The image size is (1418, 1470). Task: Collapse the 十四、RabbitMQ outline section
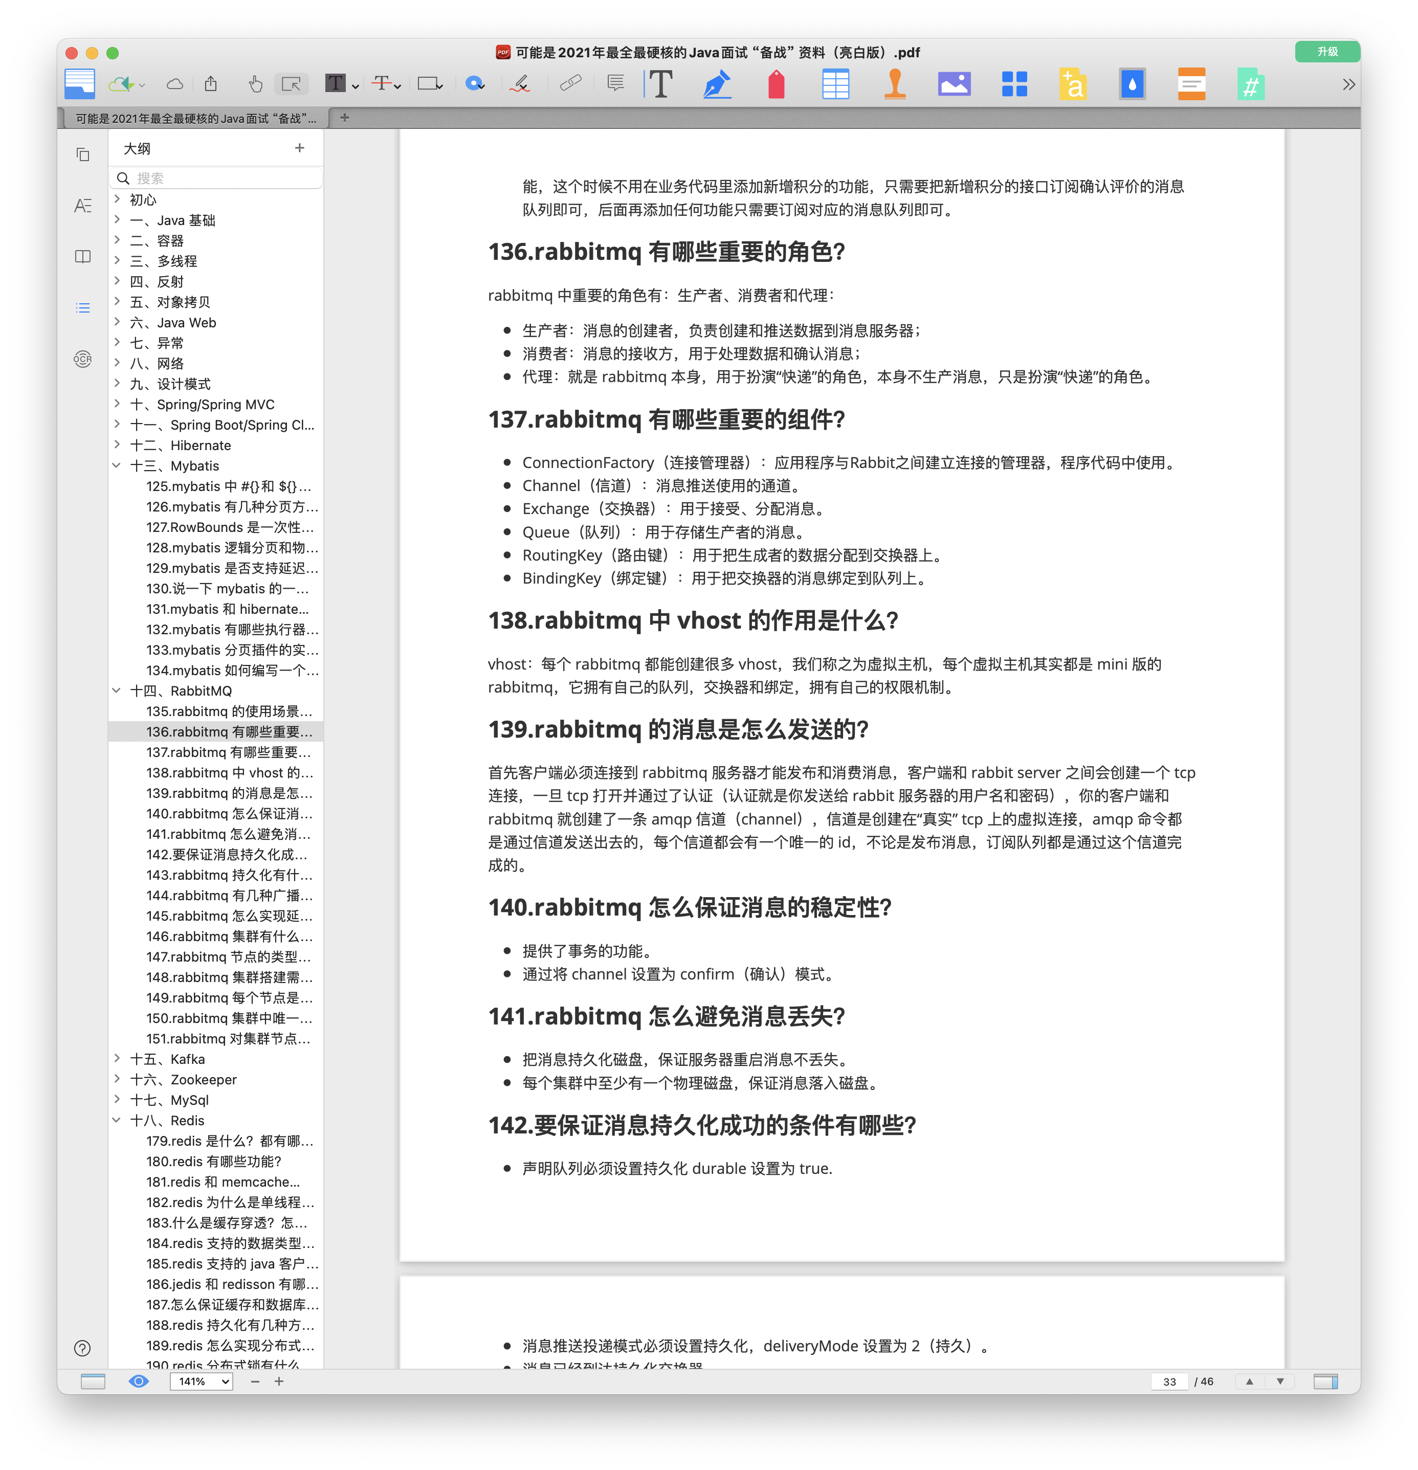(117, 691)
